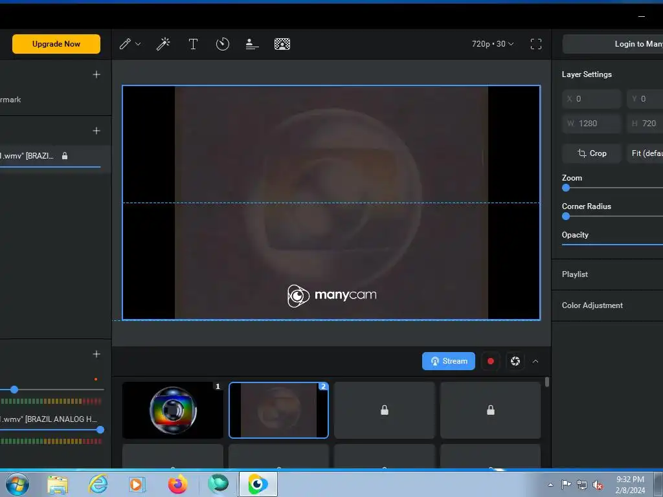The width and height of the screenshot is (663, 497).
Task: Select the 'rmark' watermark row
Action: [55, 100]
